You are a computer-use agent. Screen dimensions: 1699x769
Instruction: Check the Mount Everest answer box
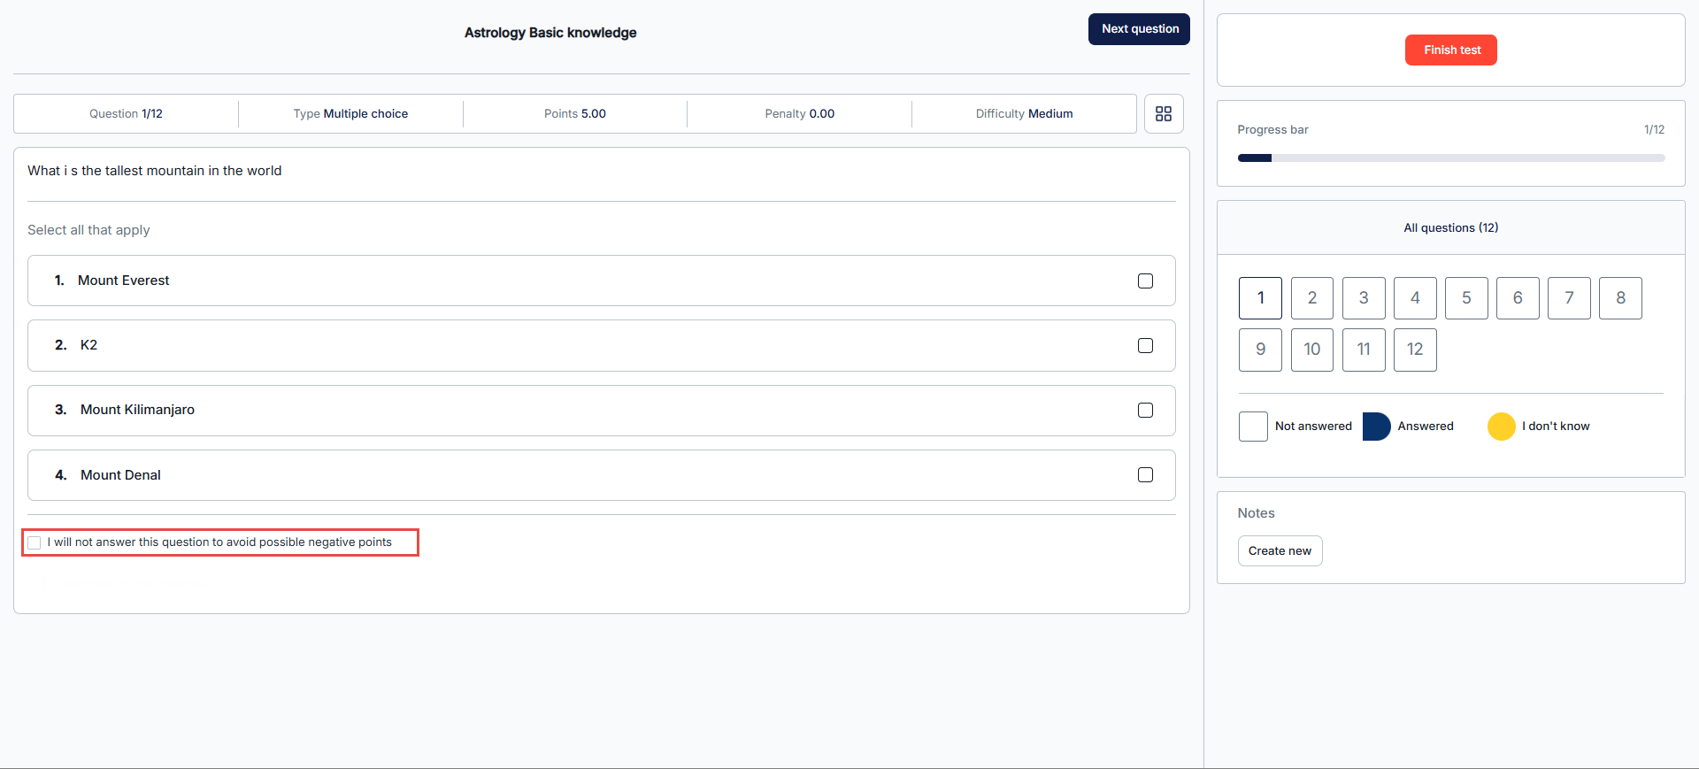[x=1145, y=281]
